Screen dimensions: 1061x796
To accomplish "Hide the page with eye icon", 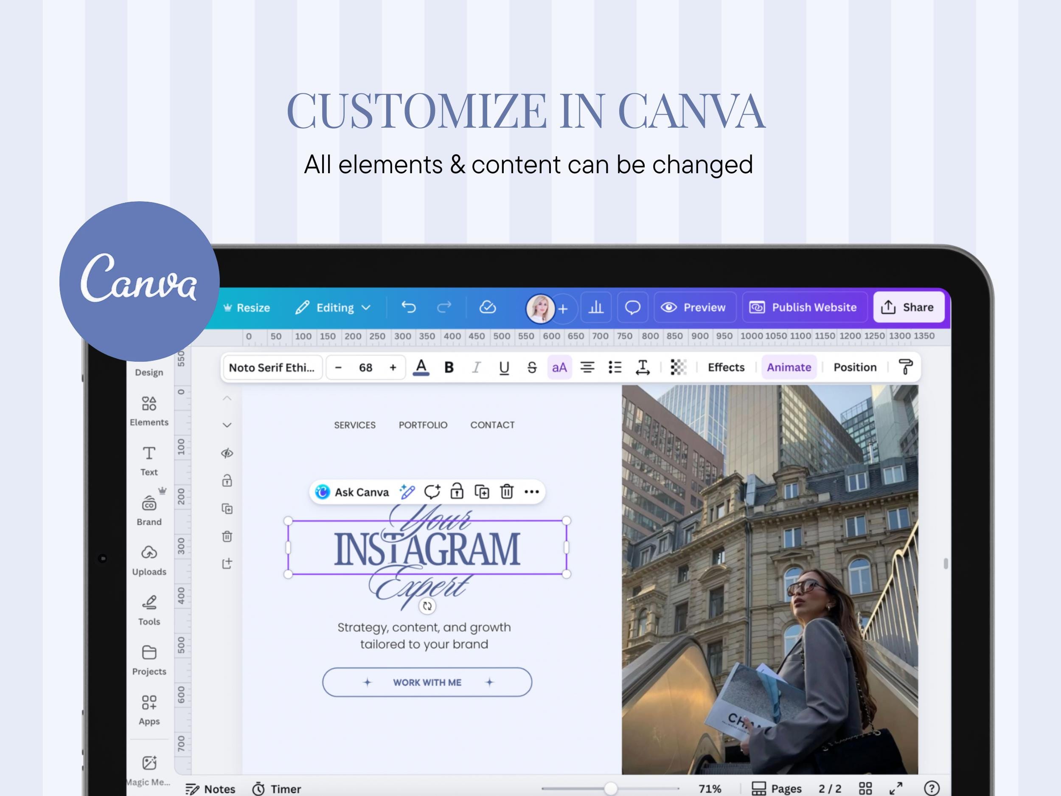I will [227, 453].
